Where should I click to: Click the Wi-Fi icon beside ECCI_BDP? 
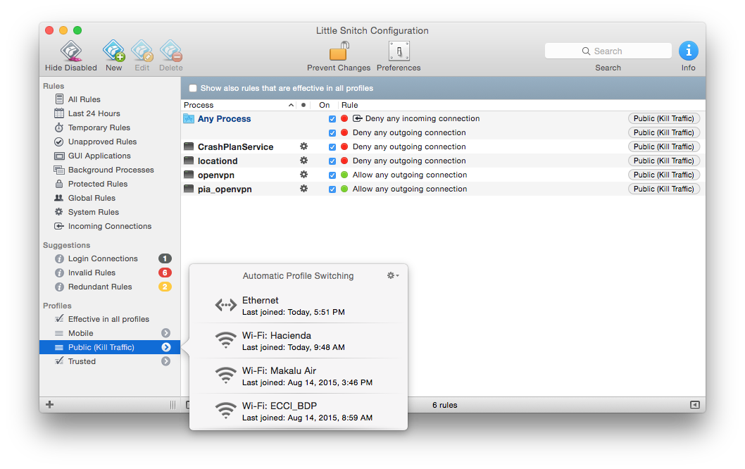pos(226,411)
